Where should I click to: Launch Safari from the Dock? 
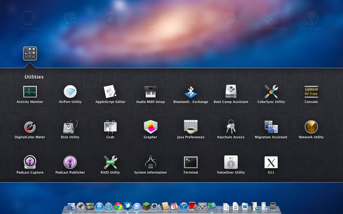(109, 206)
